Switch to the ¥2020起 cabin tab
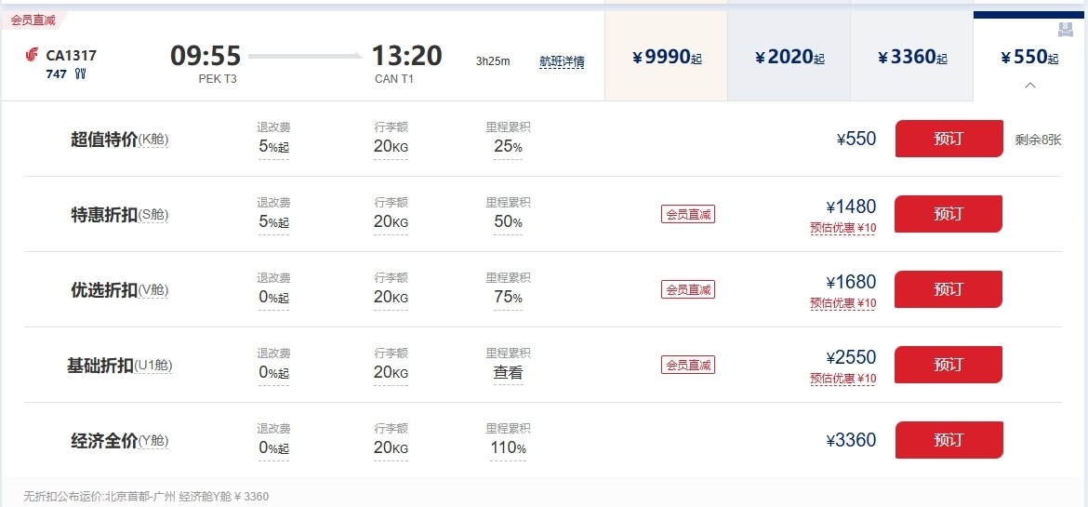The image size is (1088, 507). (789, 58)
